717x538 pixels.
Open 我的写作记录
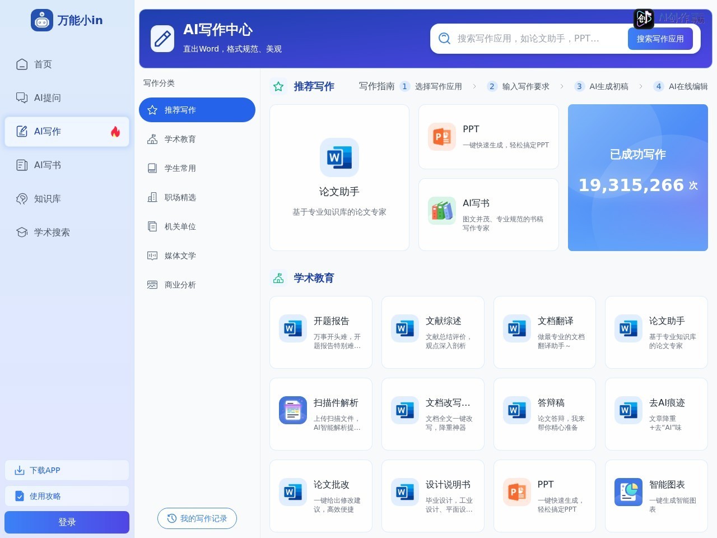click(197, 518)
